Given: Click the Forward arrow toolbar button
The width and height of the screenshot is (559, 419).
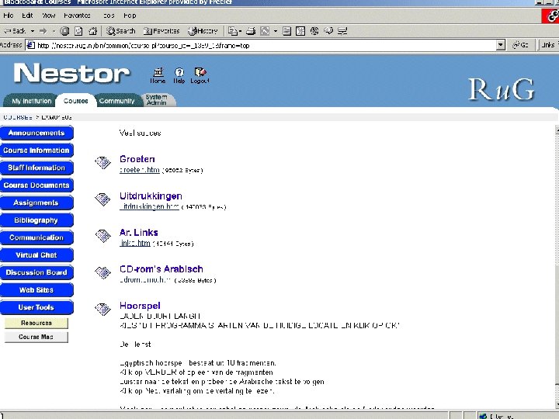Looking at the screenshot, I should tap(43, 31).
